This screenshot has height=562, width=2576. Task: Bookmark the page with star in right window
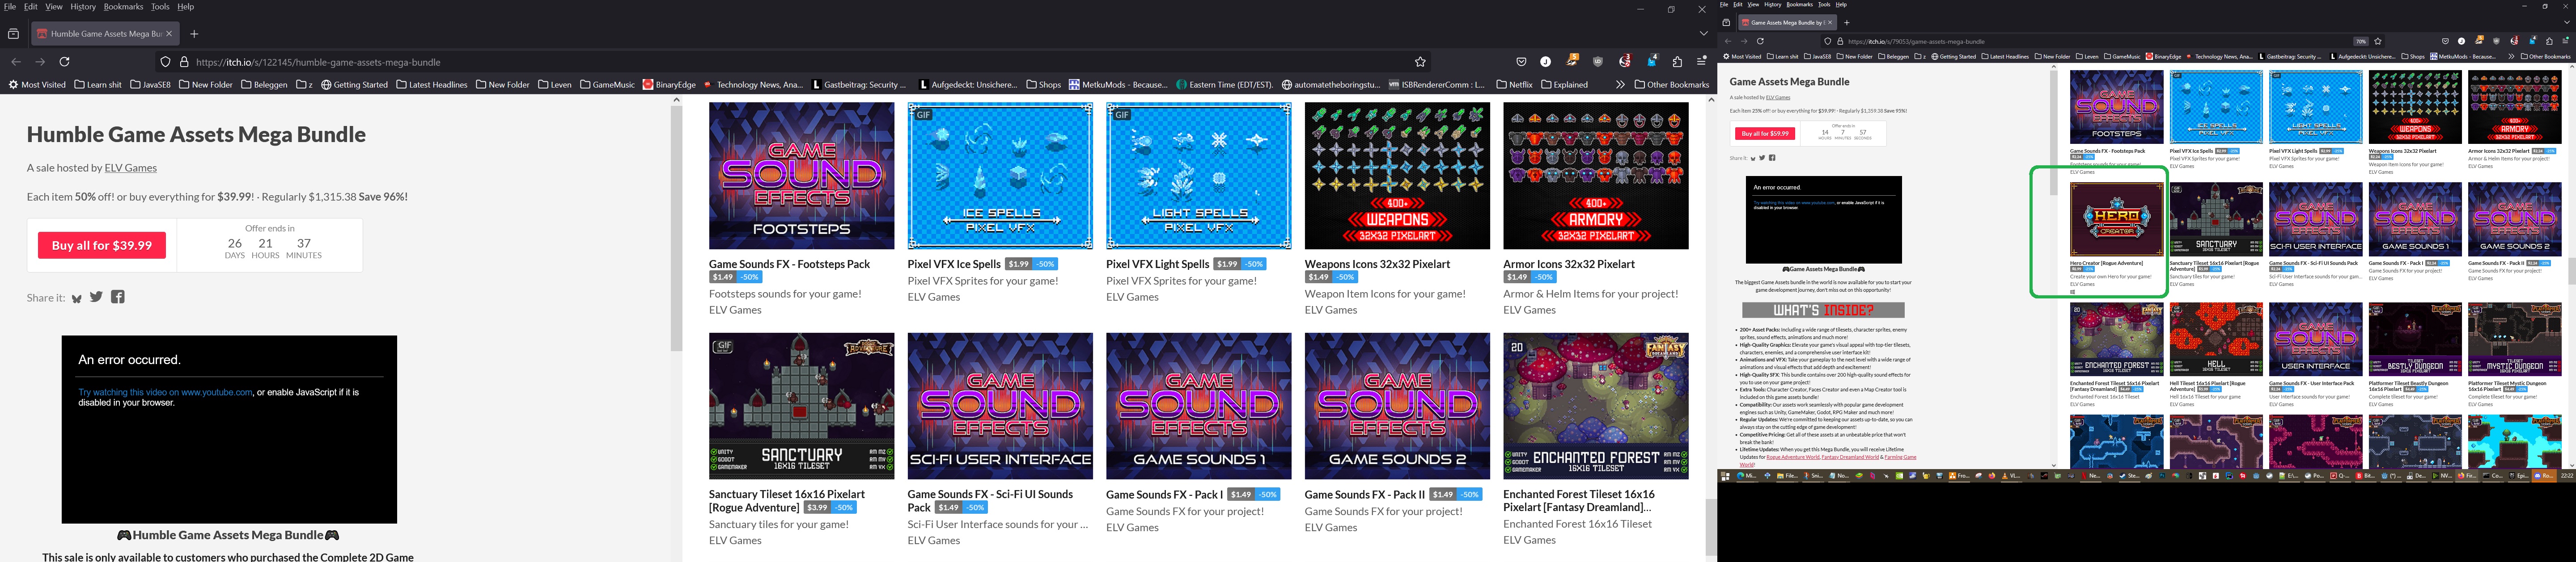tap(2378, 42)
